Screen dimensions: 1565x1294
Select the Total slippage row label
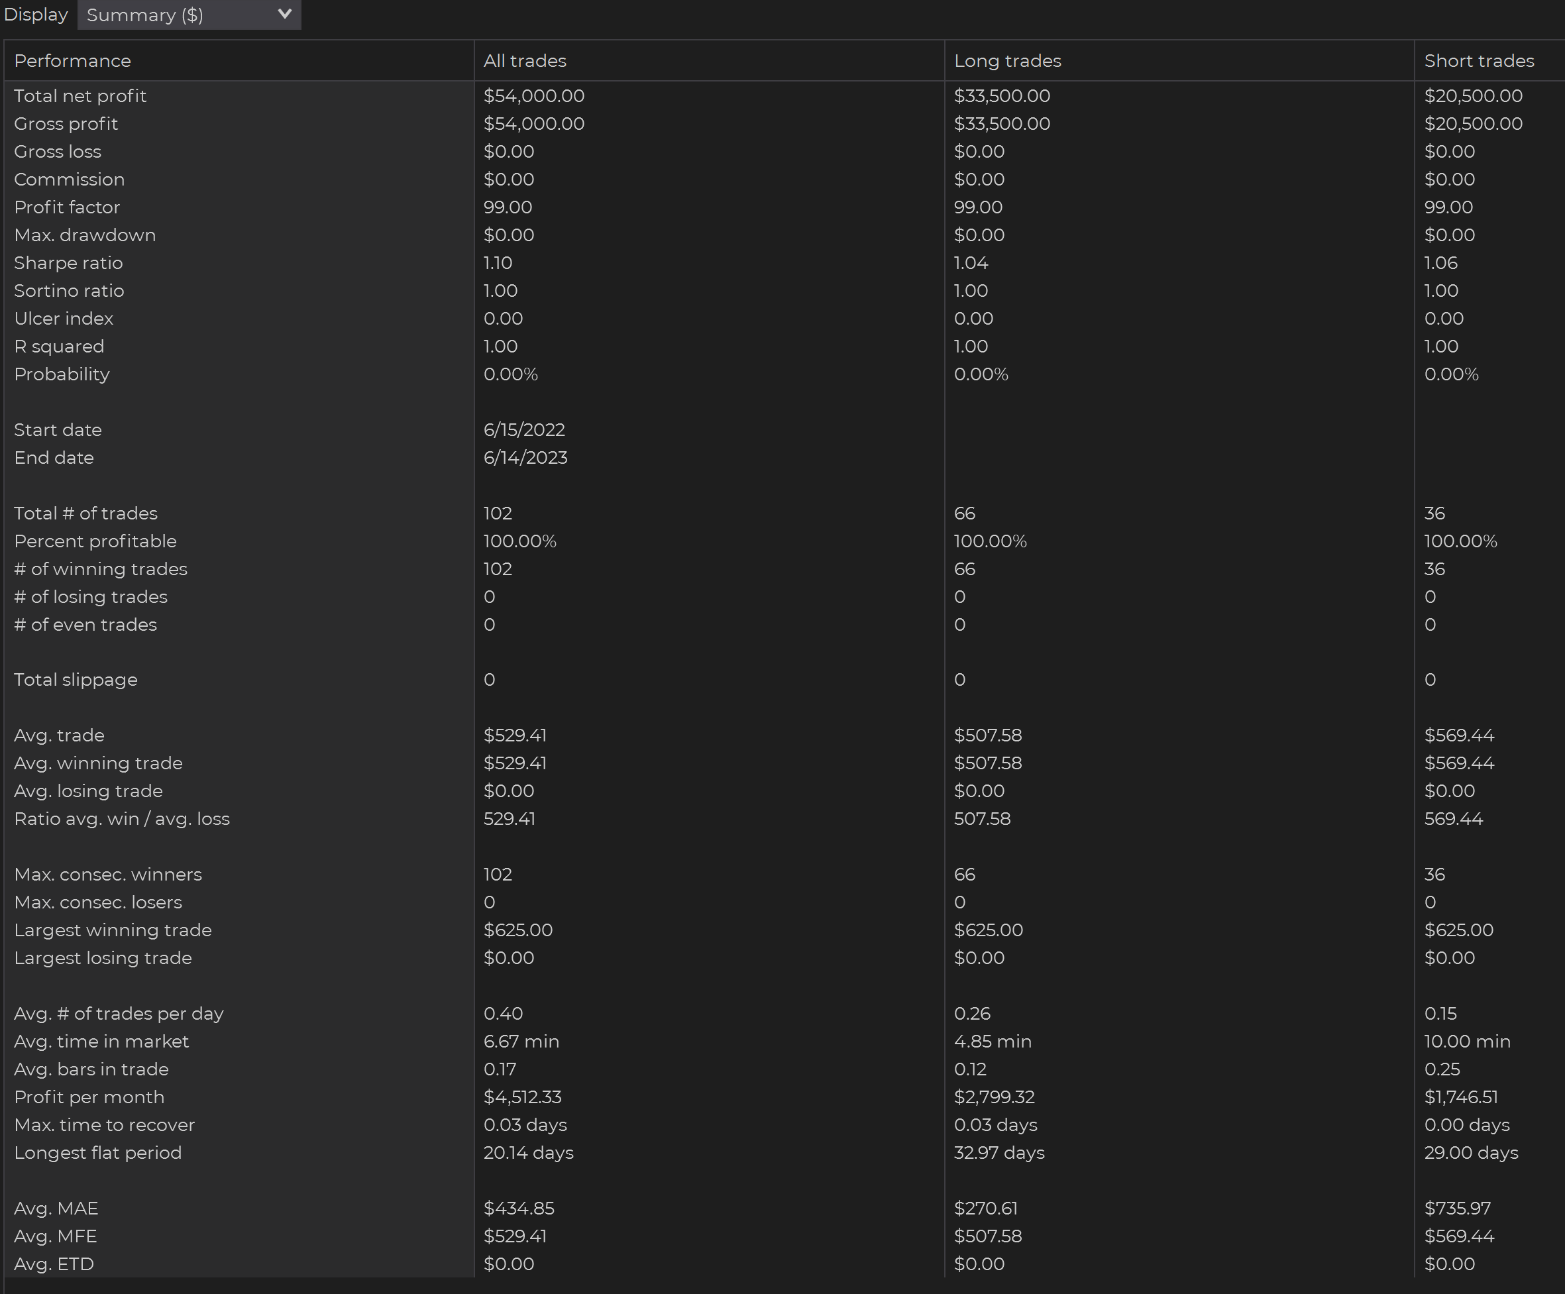[76, 680]
